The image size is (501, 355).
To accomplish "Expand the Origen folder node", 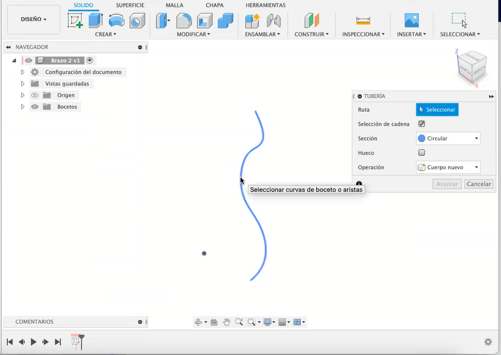I will click(23, 95).
